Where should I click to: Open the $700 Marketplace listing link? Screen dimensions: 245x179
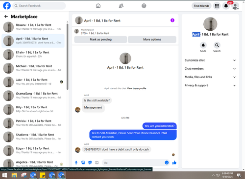point(95,33)
